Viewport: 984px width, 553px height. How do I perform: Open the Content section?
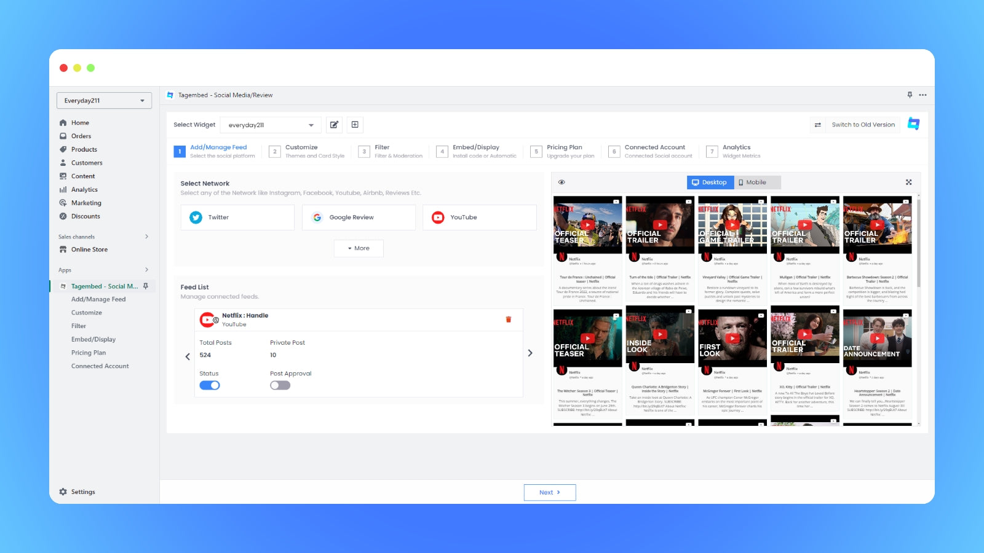tap(83, 176)
